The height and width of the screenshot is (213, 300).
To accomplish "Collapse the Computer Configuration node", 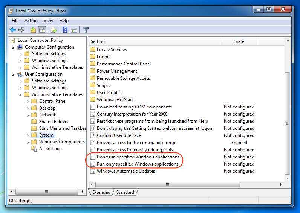I will click(x=13, y=47).
